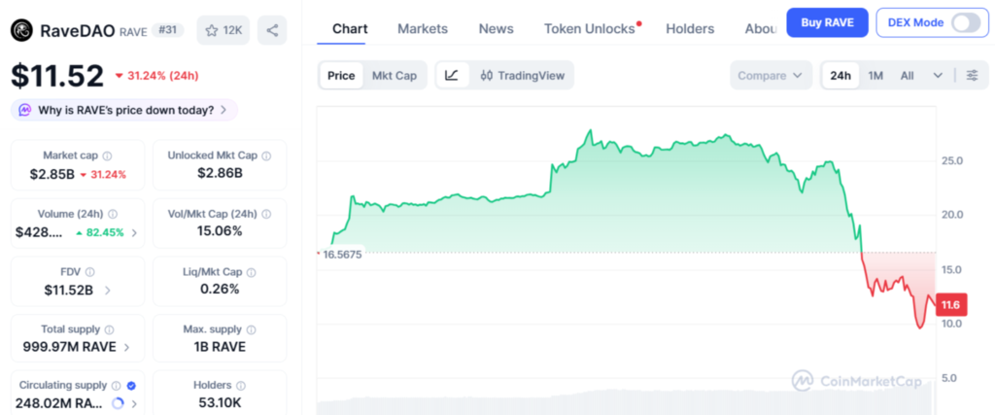The height and width of the screenshot is (415, 995).
Task: Expand the Total supply details arrow
Action: (127, 347)
